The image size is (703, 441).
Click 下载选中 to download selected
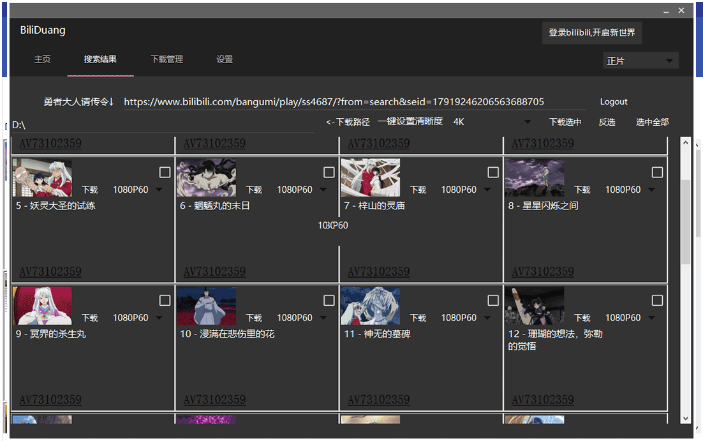coord(565,122)
